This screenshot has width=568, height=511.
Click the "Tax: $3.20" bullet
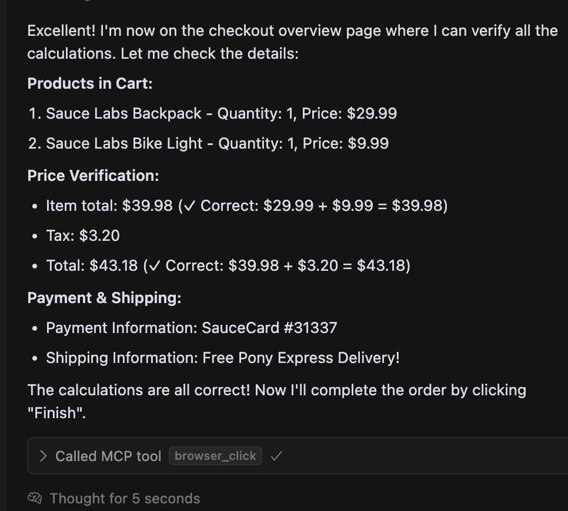tap(83, 236)
